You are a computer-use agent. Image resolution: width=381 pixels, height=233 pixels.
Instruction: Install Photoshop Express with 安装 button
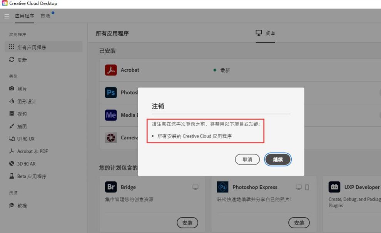click(299, 223)
